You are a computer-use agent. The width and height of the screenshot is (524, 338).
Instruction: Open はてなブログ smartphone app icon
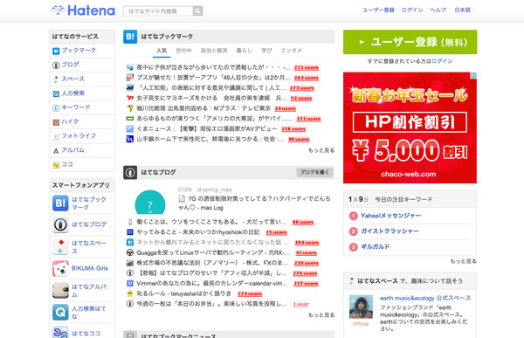[60, 224]
